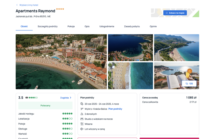The height and width of the screenshot is (139, 201).
Task: Click the 3.5 score number
Action: 21,98
